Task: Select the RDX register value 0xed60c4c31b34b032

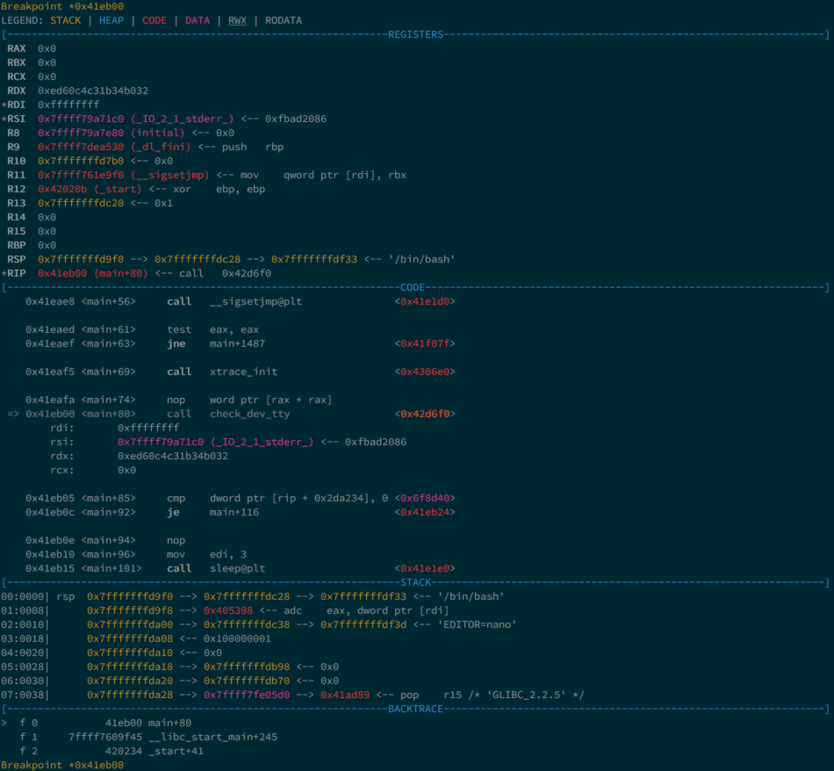Action: [x=92, y=90]
